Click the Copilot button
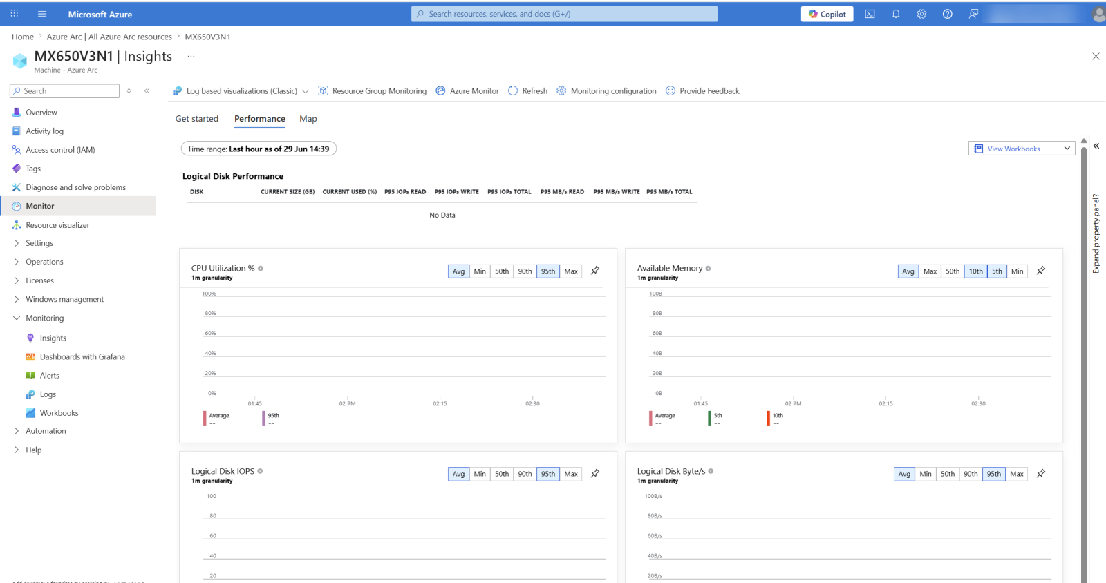 (827, 14)
